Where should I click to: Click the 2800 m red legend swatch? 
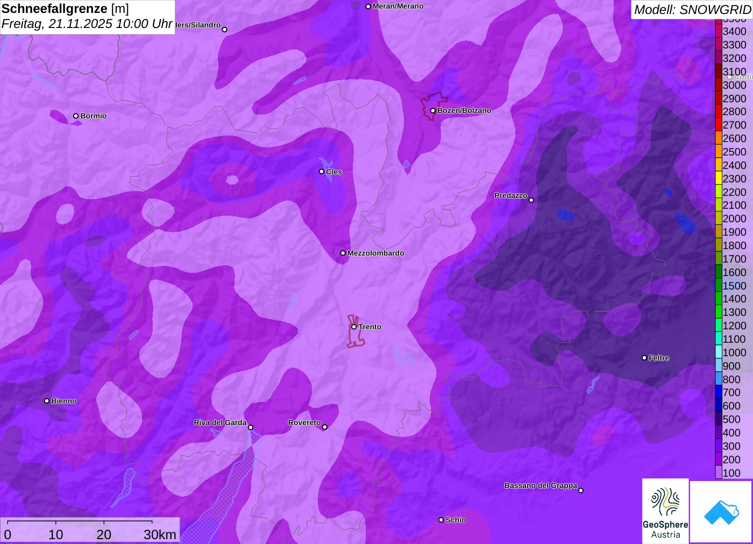click(719, 111)
